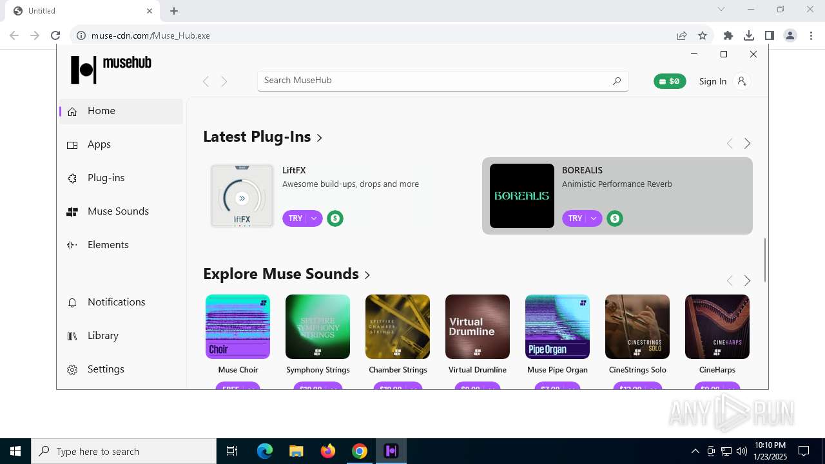Open Muse Sounds in the sidebar
This screenshot has width=825, height=464.
pyautogui.click(x=121, y=211)
